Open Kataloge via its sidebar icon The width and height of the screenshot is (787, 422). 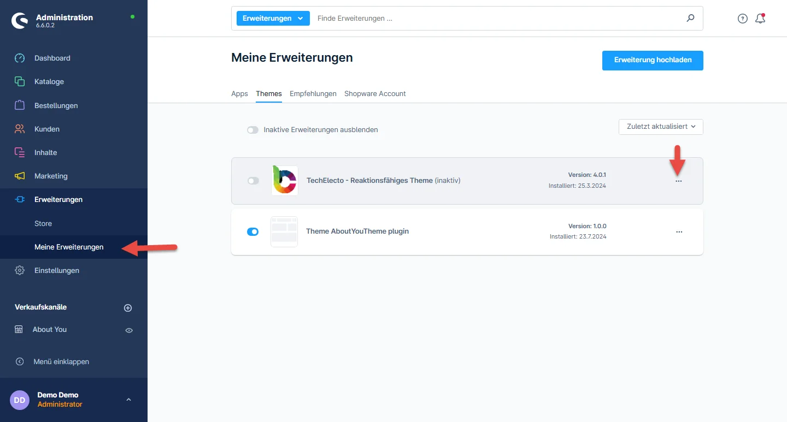point(20,81)
